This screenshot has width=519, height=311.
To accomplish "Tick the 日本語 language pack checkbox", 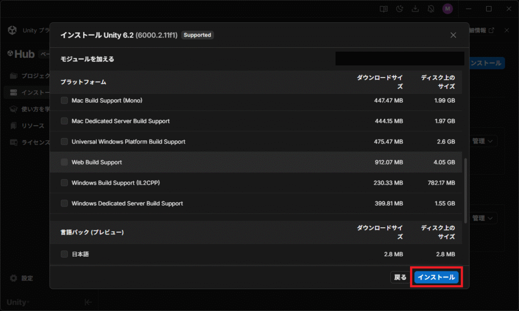I will (x=64, y=254).
